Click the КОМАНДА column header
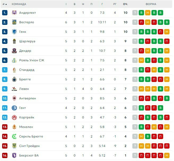 (x=19, y=4)
